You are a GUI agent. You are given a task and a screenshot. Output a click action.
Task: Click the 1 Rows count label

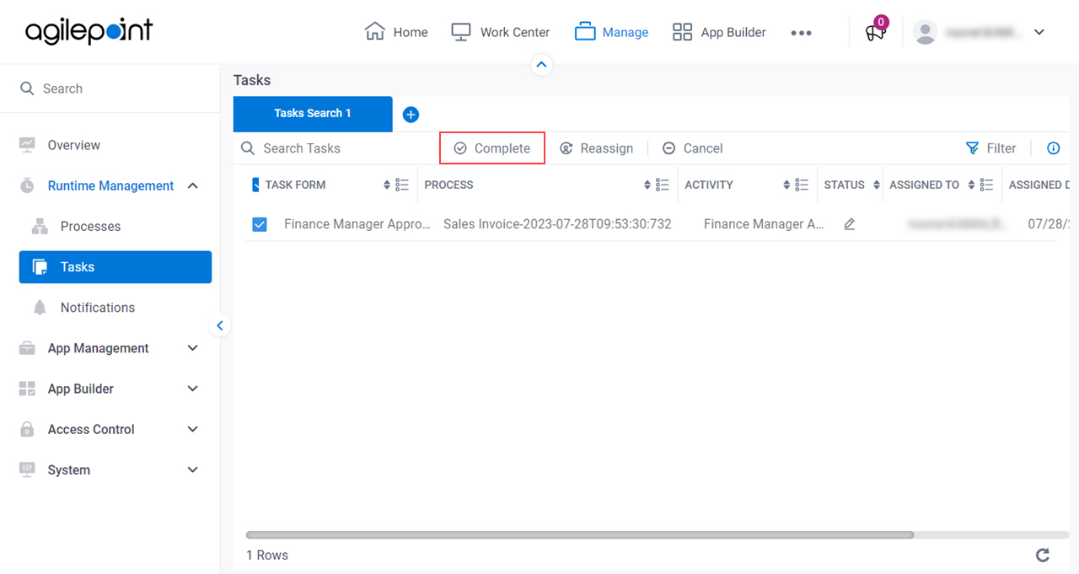(267, 555)
